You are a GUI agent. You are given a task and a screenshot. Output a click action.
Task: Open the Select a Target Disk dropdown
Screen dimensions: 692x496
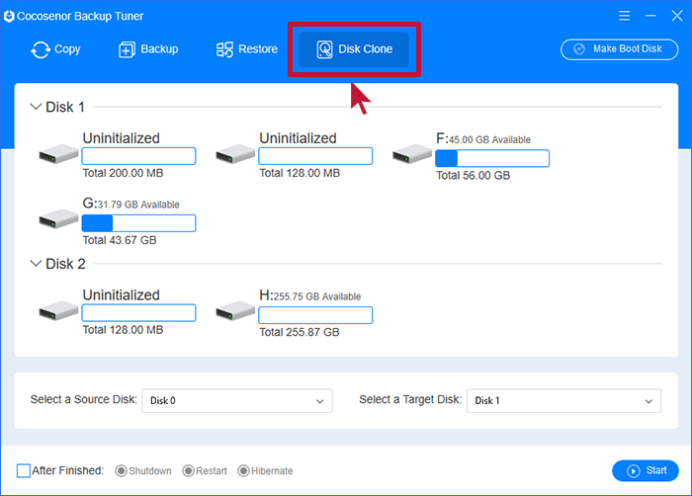pos(563,401)
